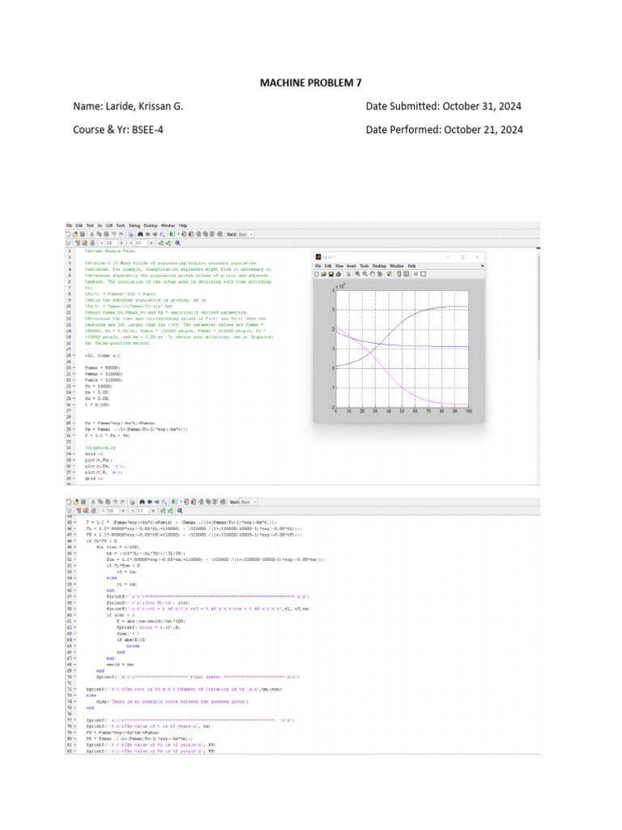Open the Insert menu in the Figure 1 window
This screenshot has width=622, height=830.
pyautogui.click(x=351, y=266)
